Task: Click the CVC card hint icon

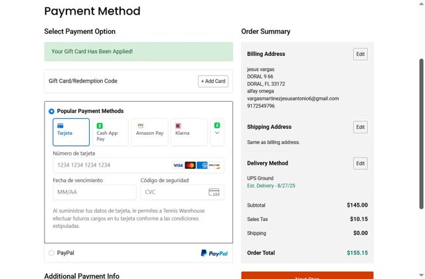Action: [214, 192]
